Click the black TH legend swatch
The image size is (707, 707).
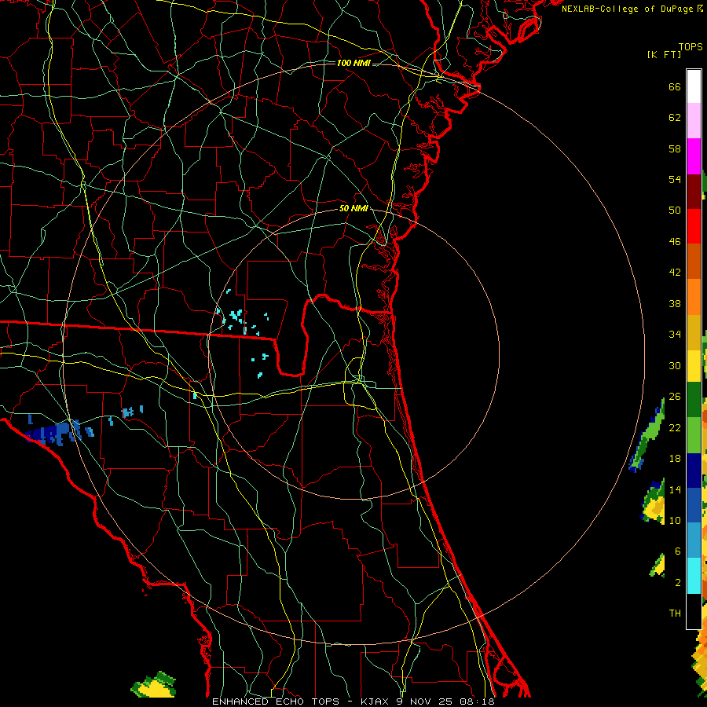pyautogui.click(x=694, y=611)
